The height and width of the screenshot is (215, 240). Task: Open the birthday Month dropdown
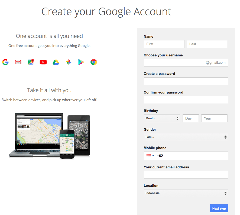pos(162,118)
